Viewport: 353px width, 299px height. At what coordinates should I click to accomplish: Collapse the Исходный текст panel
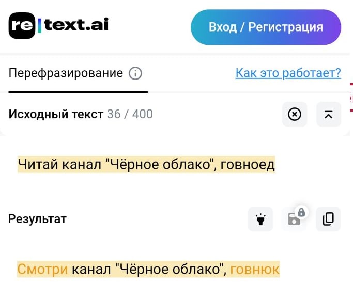(x=328, y=114)
